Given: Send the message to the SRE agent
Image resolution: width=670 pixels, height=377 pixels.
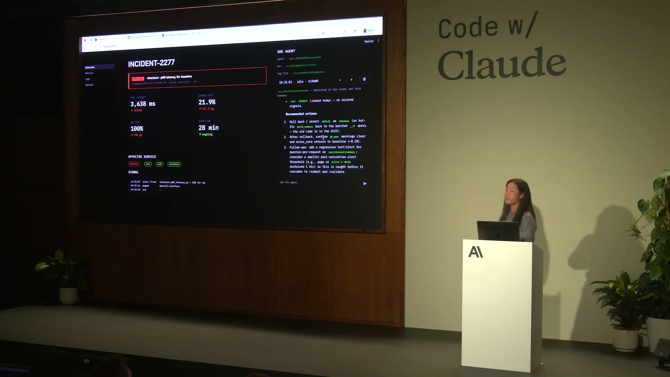Looking at the screenshot, I should point(365,184).
